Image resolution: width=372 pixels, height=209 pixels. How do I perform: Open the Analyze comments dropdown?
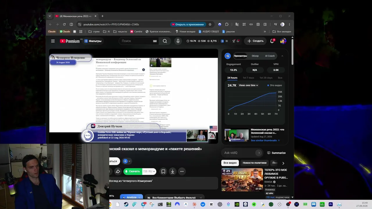point(131,197)
